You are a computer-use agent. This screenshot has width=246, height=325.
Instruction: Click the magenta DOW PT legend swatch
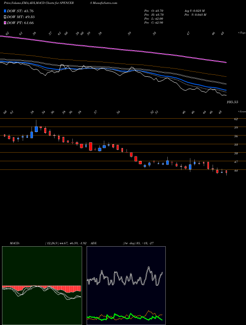[x=5, y=23]
